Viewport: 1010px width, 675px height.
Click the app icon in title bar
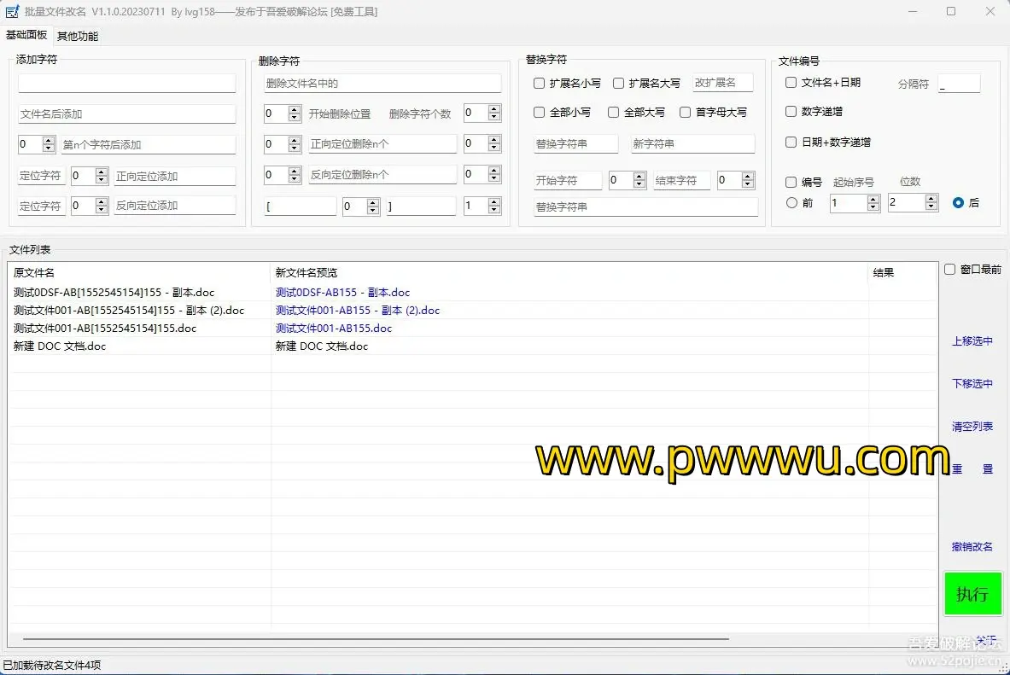(12, 12)
